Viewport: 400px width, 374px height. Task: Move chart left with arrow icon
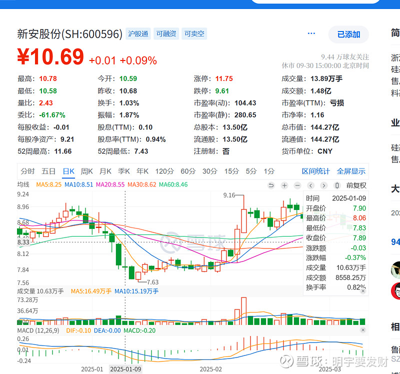coord(310,185)
